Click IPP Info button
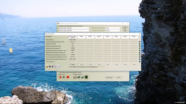The image size is (186, 104). pos(119,77)
